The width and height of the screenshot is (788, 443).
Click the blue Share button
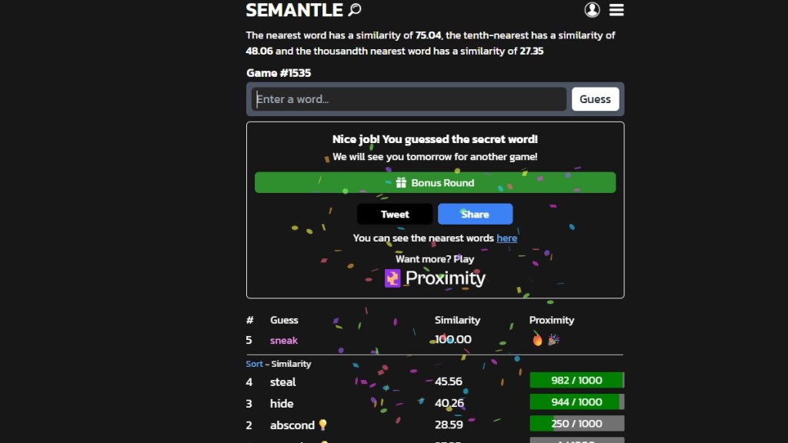coord(475,214)
